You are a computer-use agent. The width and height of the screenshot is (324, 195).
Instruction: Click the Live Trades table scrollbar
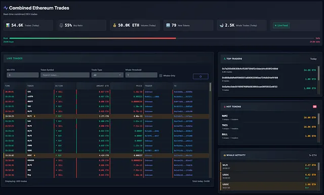(211, 130)
